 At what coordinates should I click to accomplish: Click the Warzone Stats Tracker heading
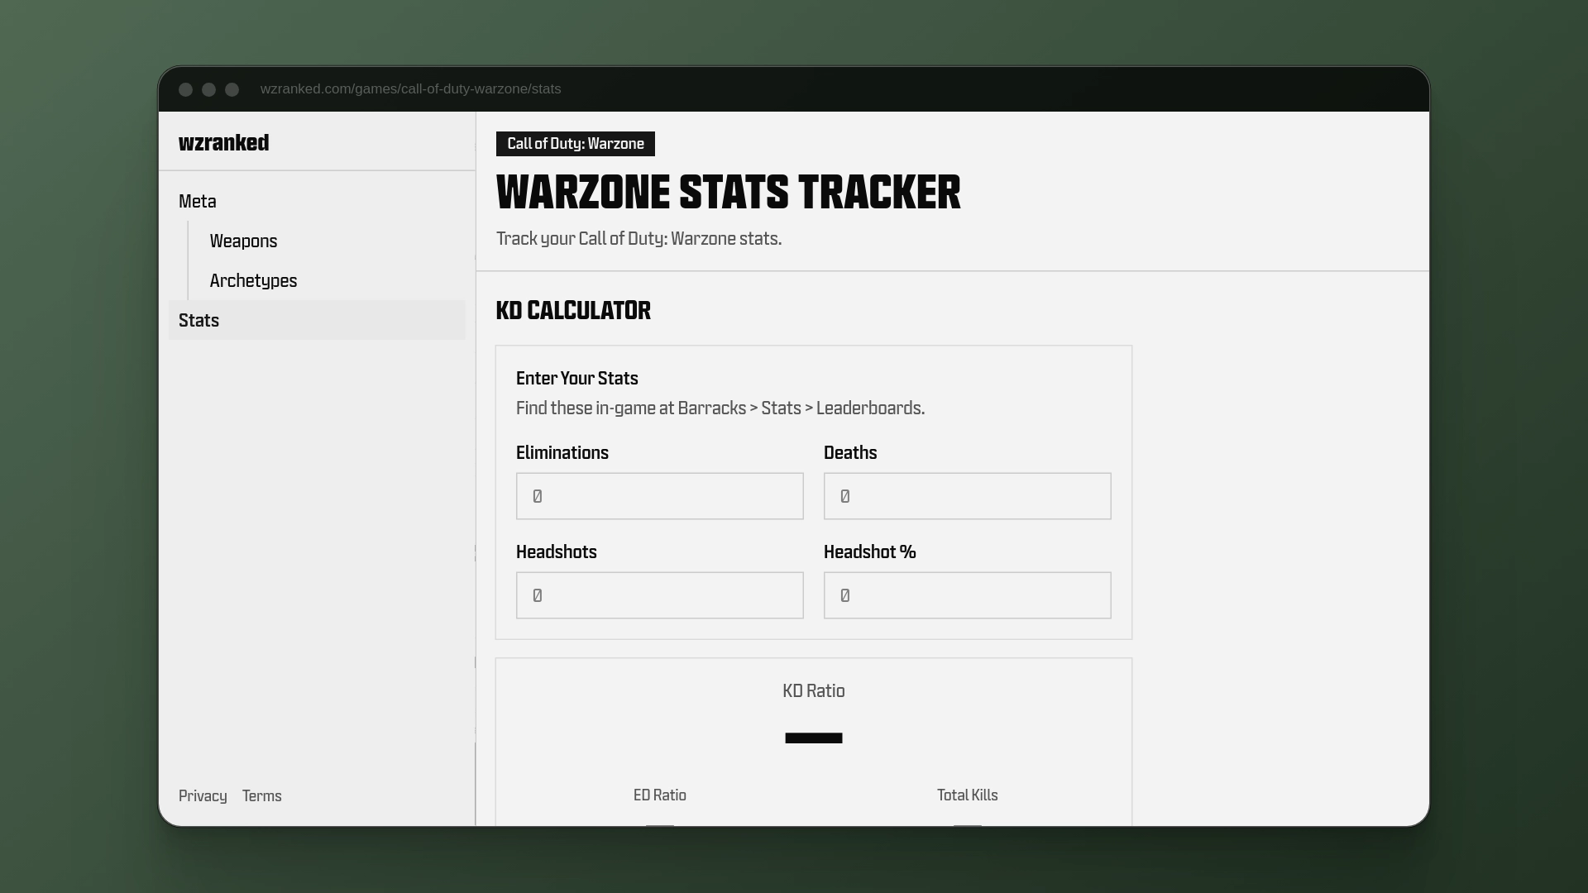coord(728,193)
